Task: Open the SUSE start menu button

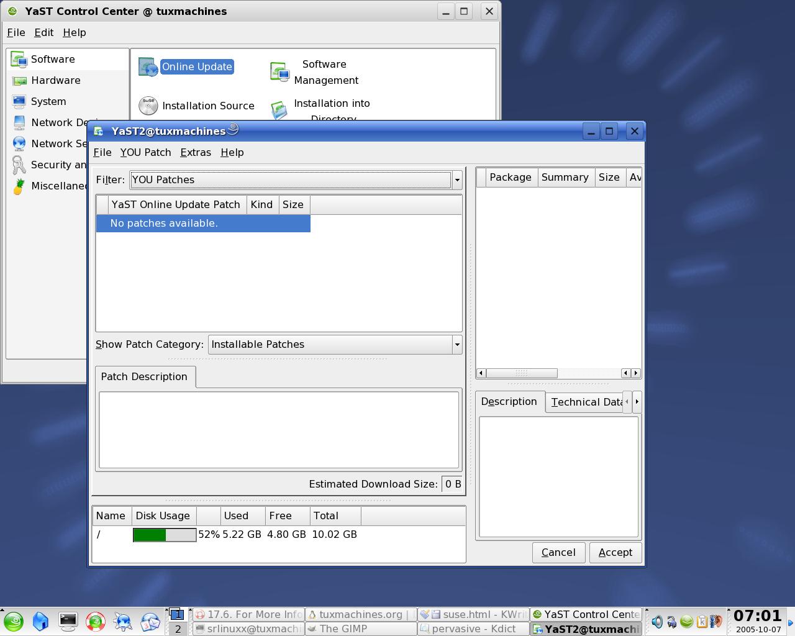Action: (14, 621)
